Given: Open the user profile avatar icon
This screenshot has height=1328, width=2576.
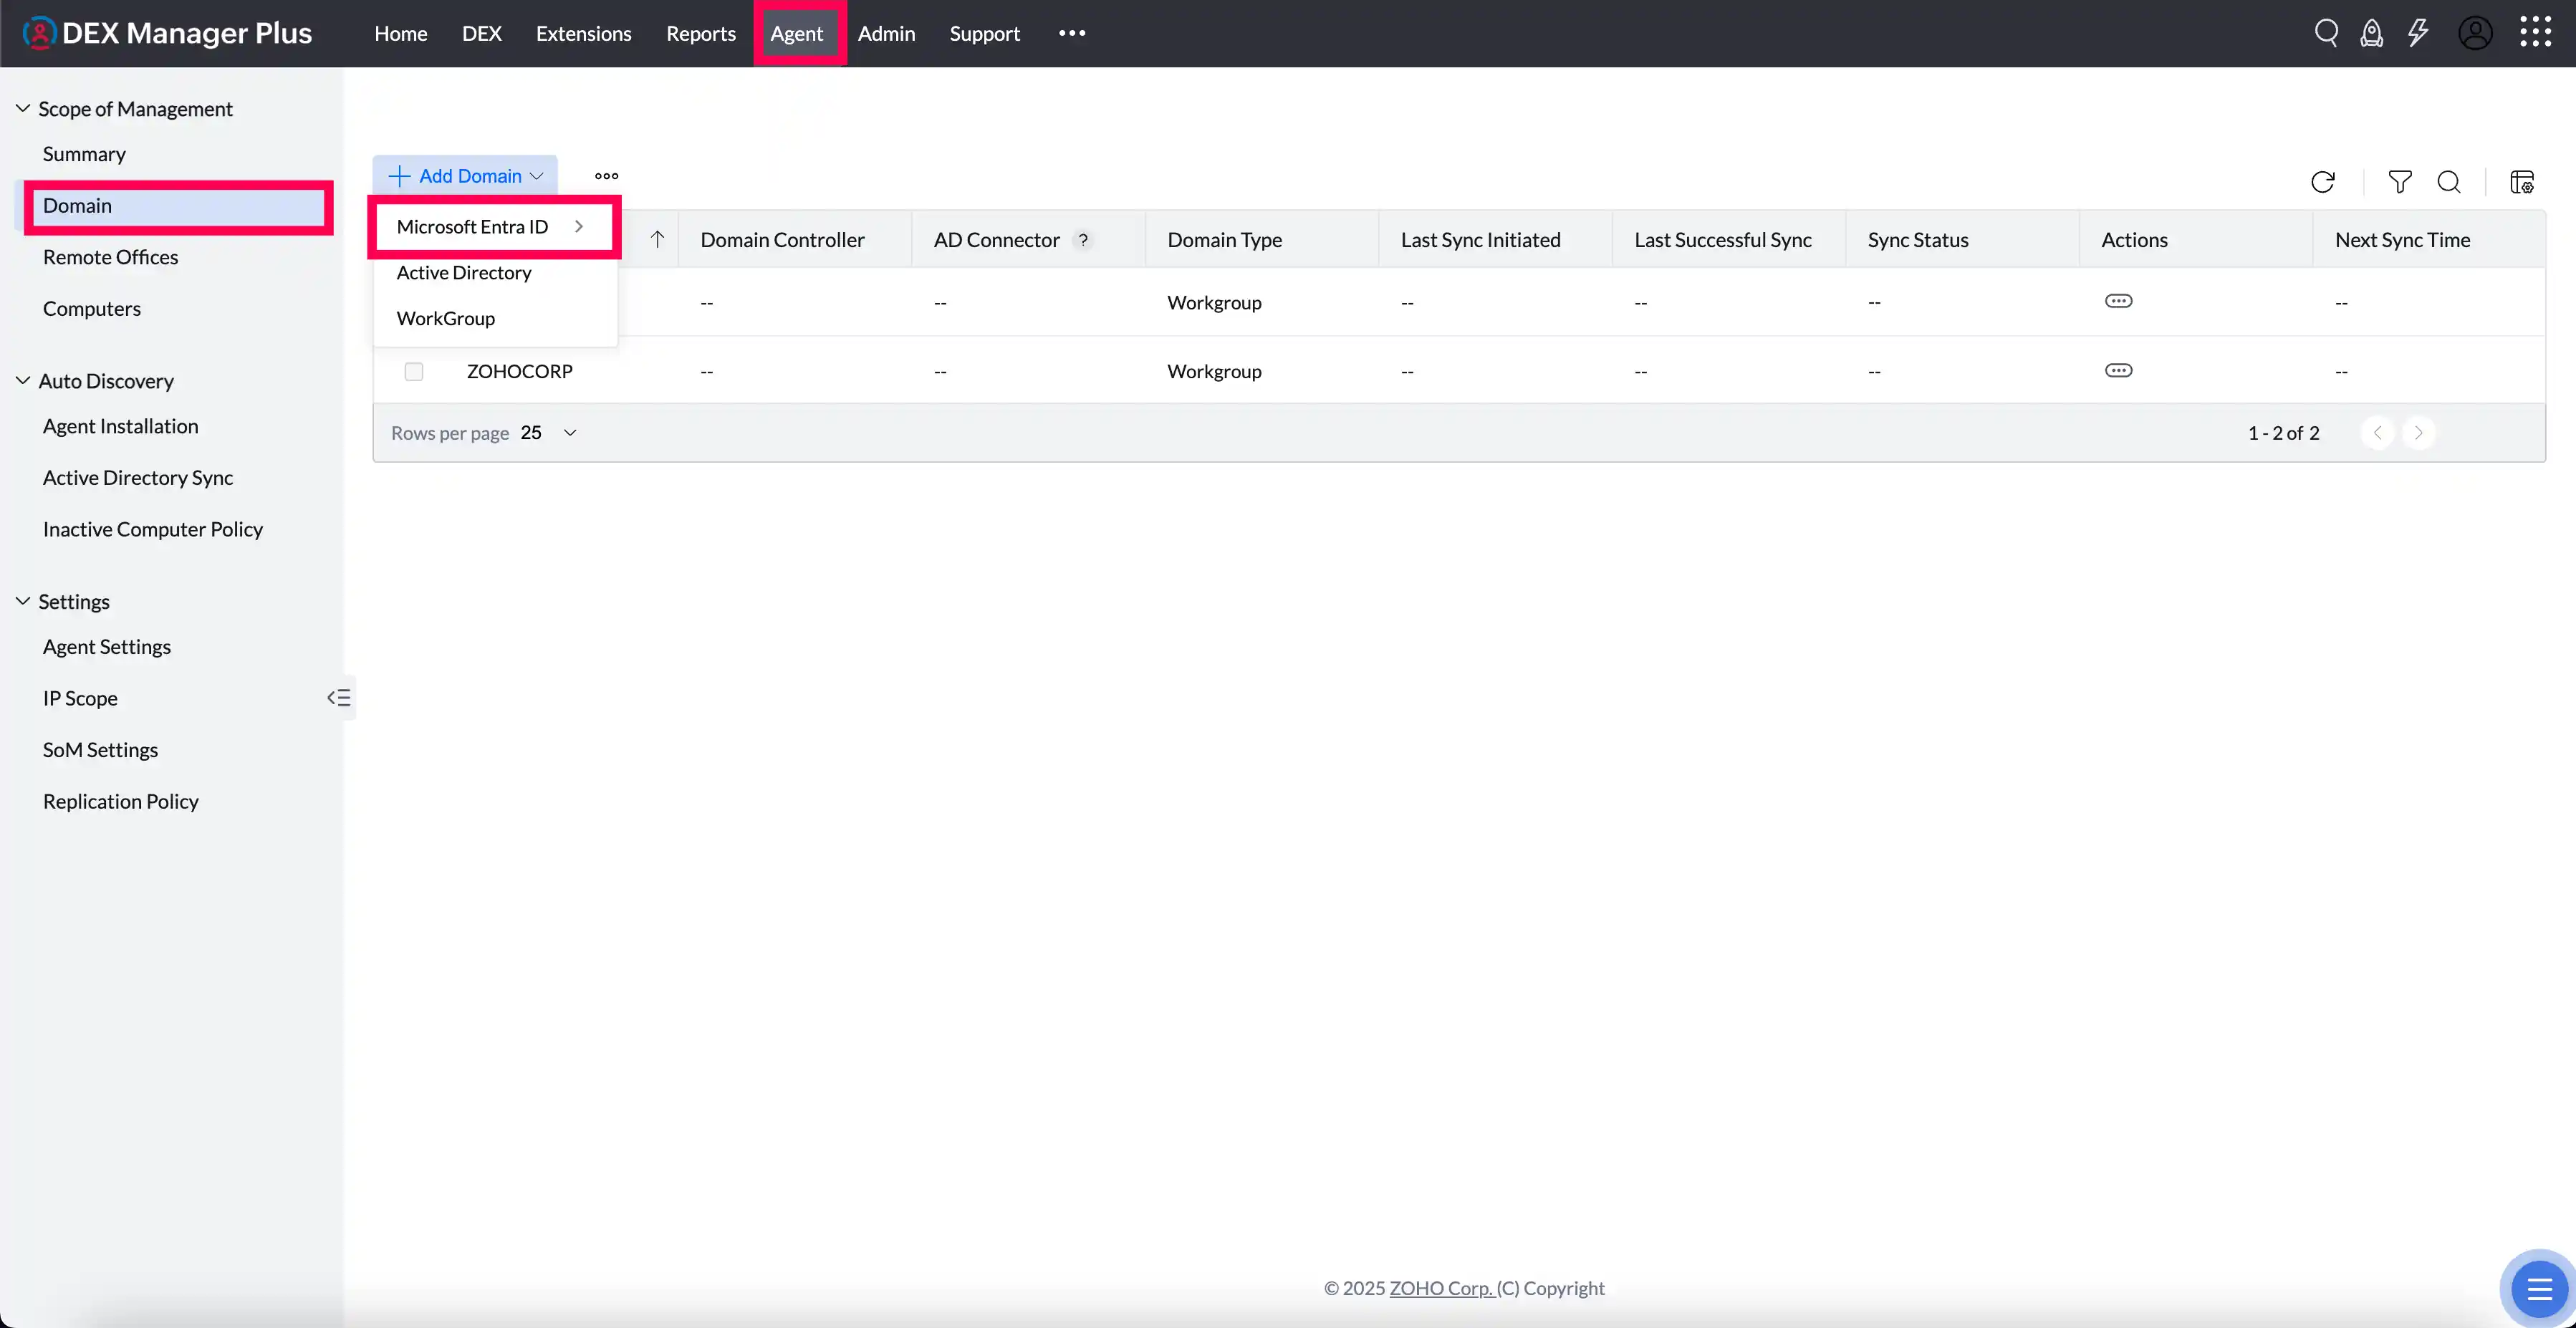Looking at the screenshot, I should click(x=2475, y=33).
